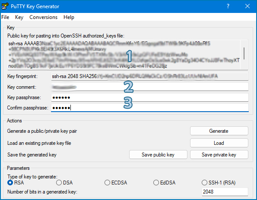Click the 'Load an existing private key file' text

(39, 143)
